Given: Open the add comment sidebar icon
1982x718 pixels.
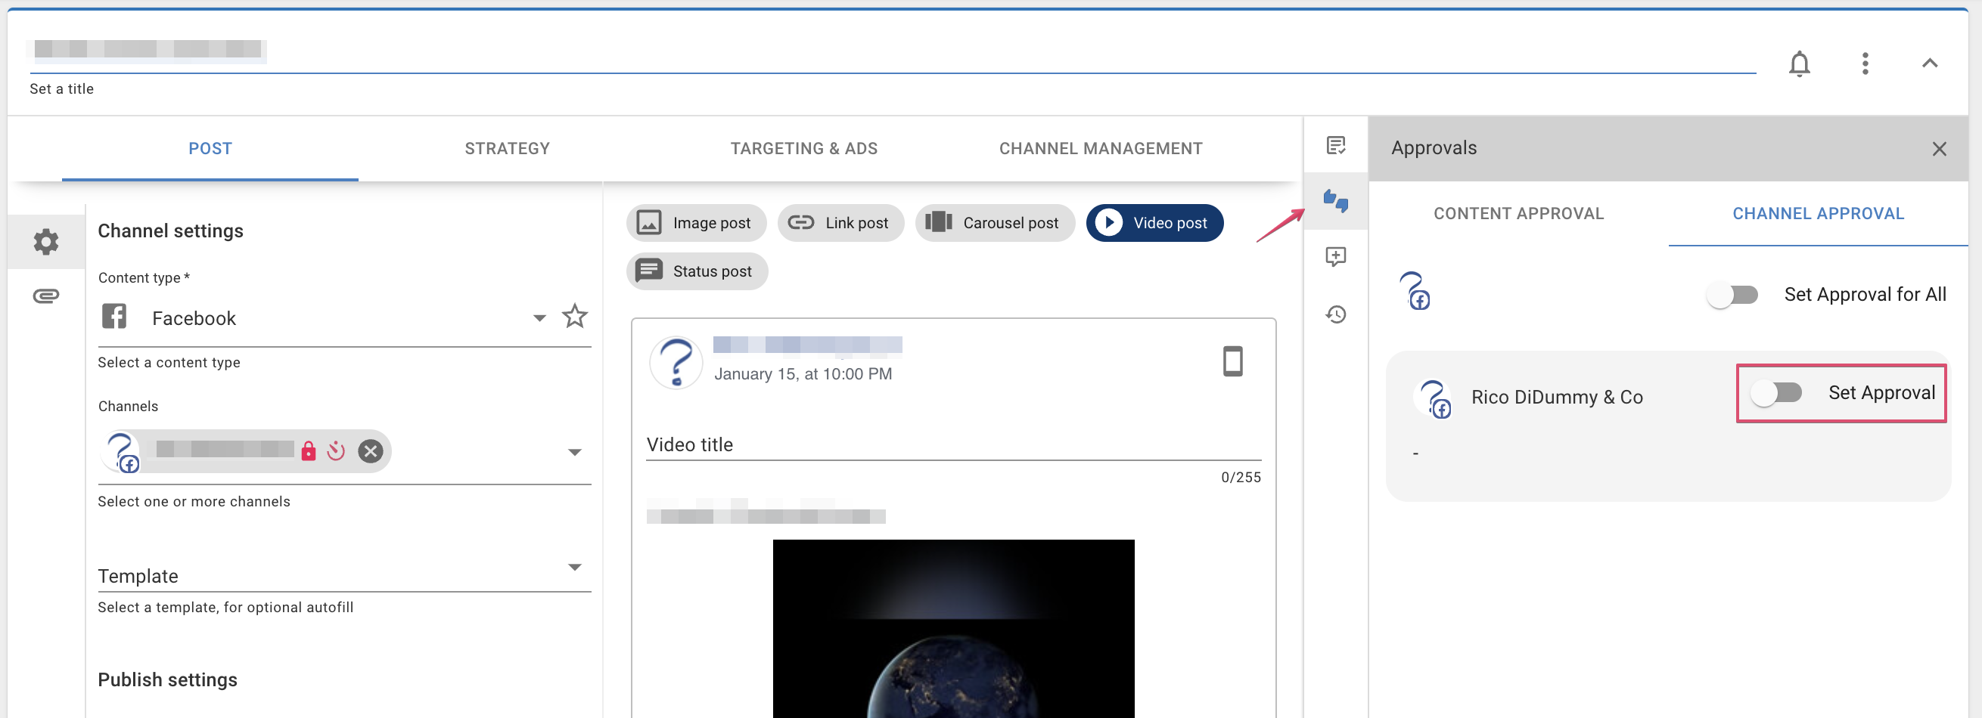Looking at the screenshot, I should [x=1336, y=257].
